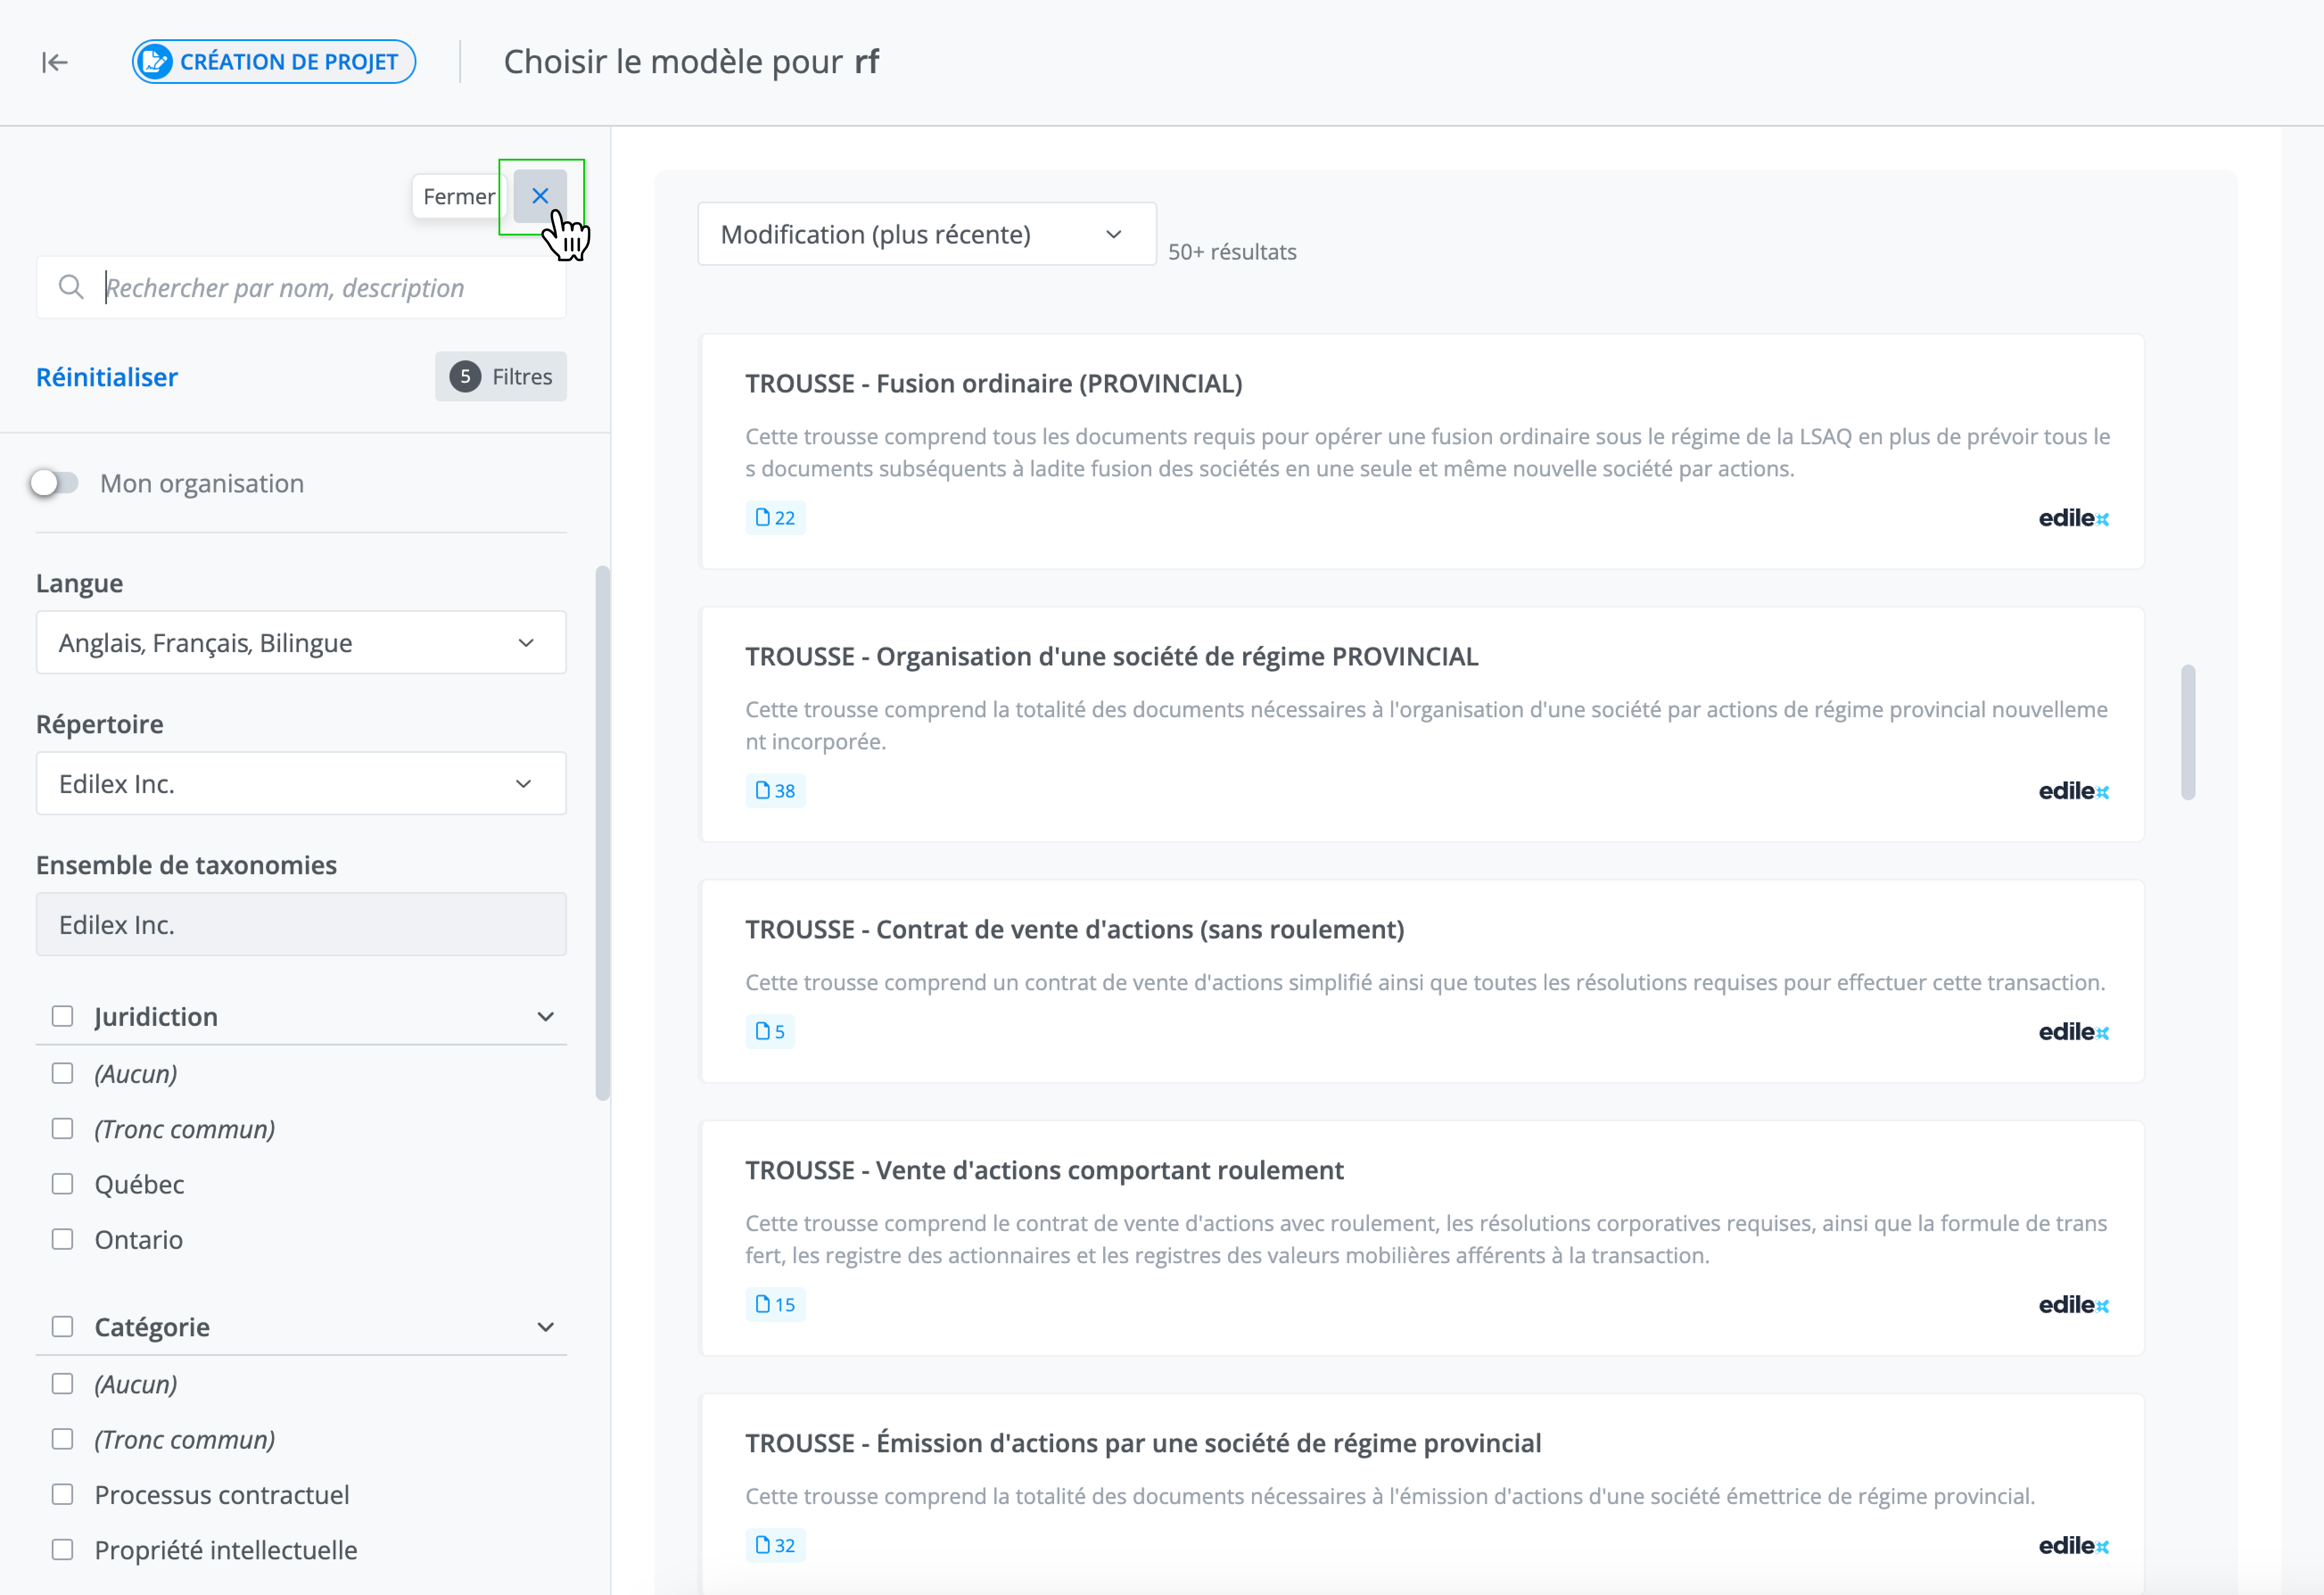Click the 5 Filtres button
The width and height of the screenshot is (2324, 1595).
(x=501, y=377)
